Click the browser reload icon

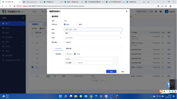[x=10, y=6]
